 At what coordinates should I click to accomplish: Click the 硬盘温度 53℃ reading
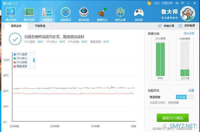pos(100,42)
